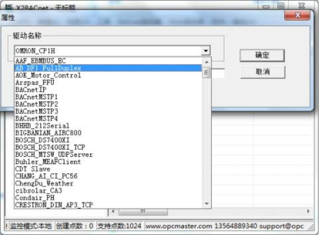Choose BOSCH_DS7400XI without TCP
The height and width of the screenshot is (235, 319).
[108, 140]
